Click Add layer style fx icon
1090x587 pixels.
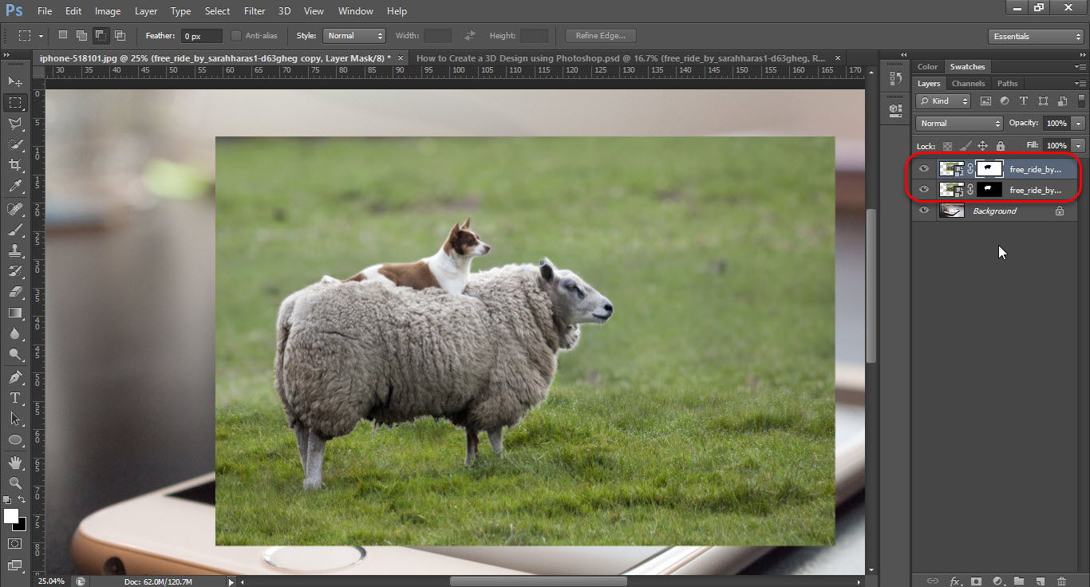click(954, 581)
